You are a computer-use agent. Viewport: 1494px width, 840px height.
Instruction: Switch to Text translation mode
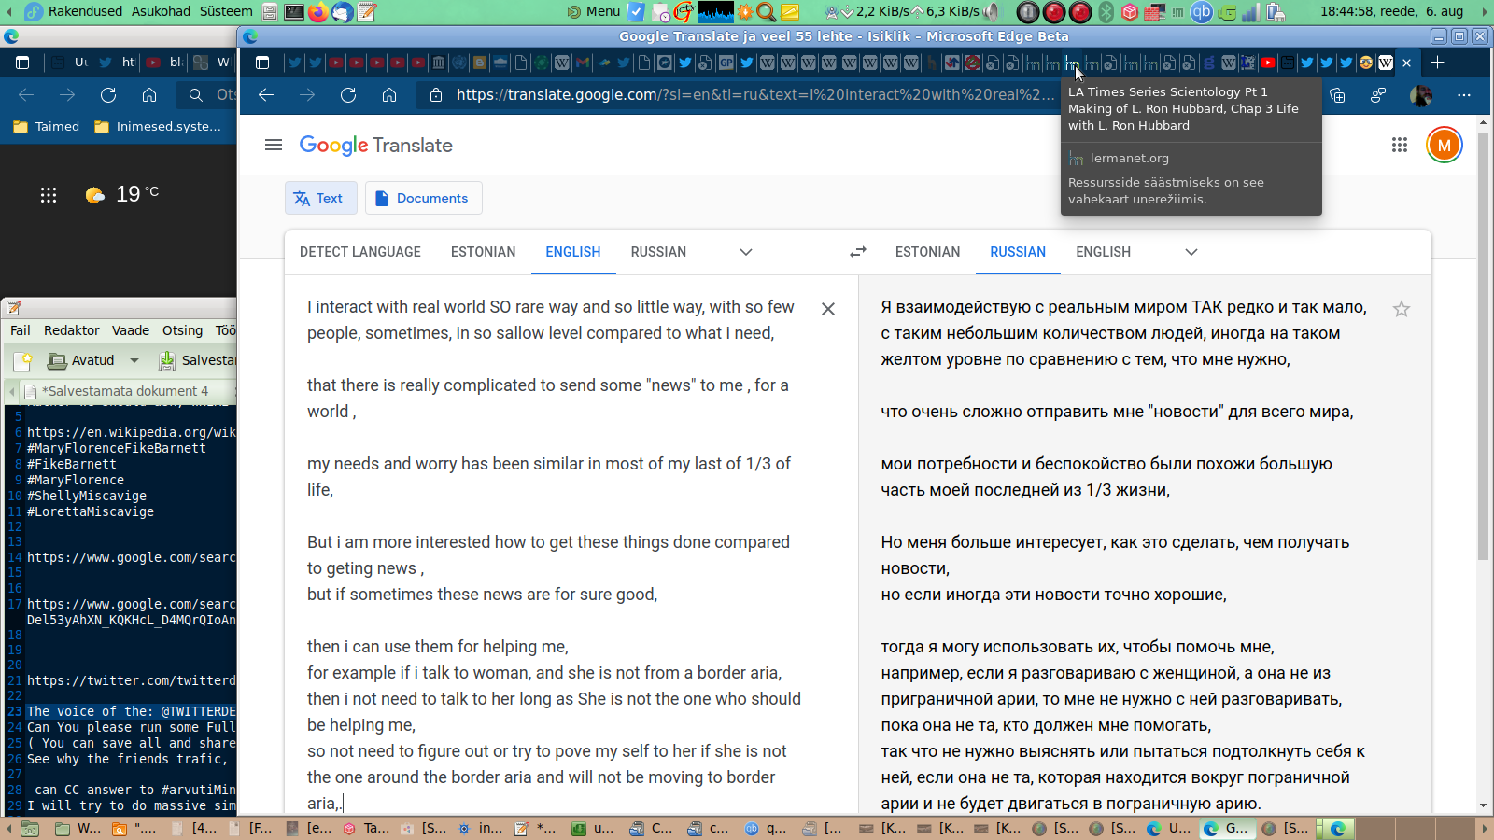tap(320, 198)
